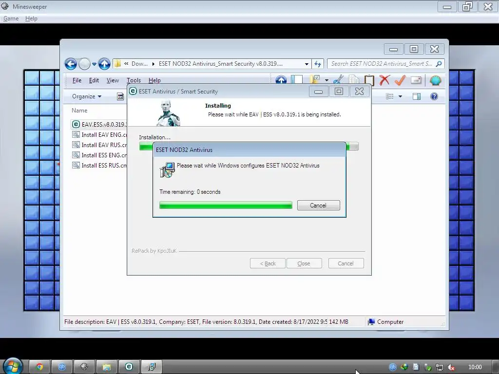This screenshot has width=499, height=374.
Task: Open the Windows Start orb
Action: coord(13,366)
